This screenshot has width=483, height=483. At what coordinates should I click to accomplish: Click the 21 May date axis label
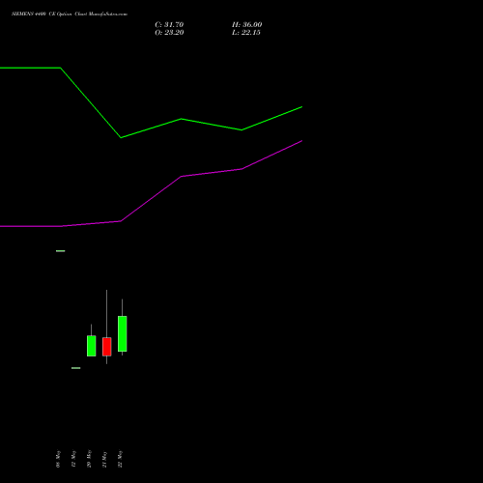click(x=104, y=460)
